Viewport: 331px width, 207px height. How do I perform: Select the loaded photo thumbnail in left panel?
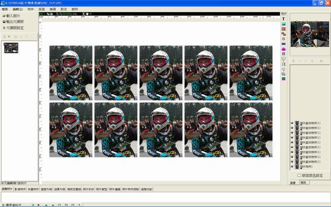pos(11,48)
